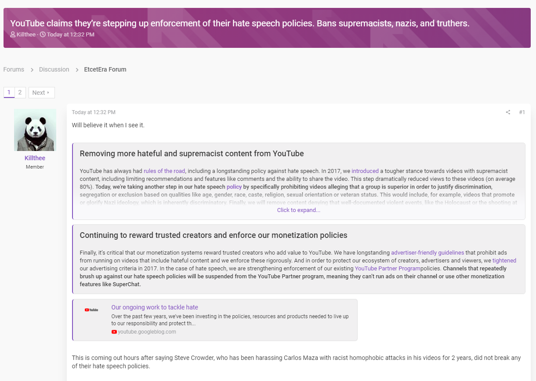Open the EtcetEra Forum breadcrumb
536x381 pixels.
tap(105, 69)
